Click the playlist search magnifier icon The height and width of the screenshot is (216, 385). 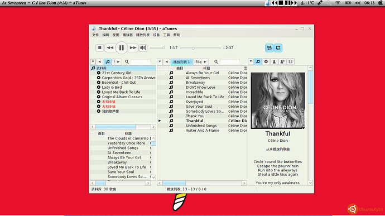216,62
